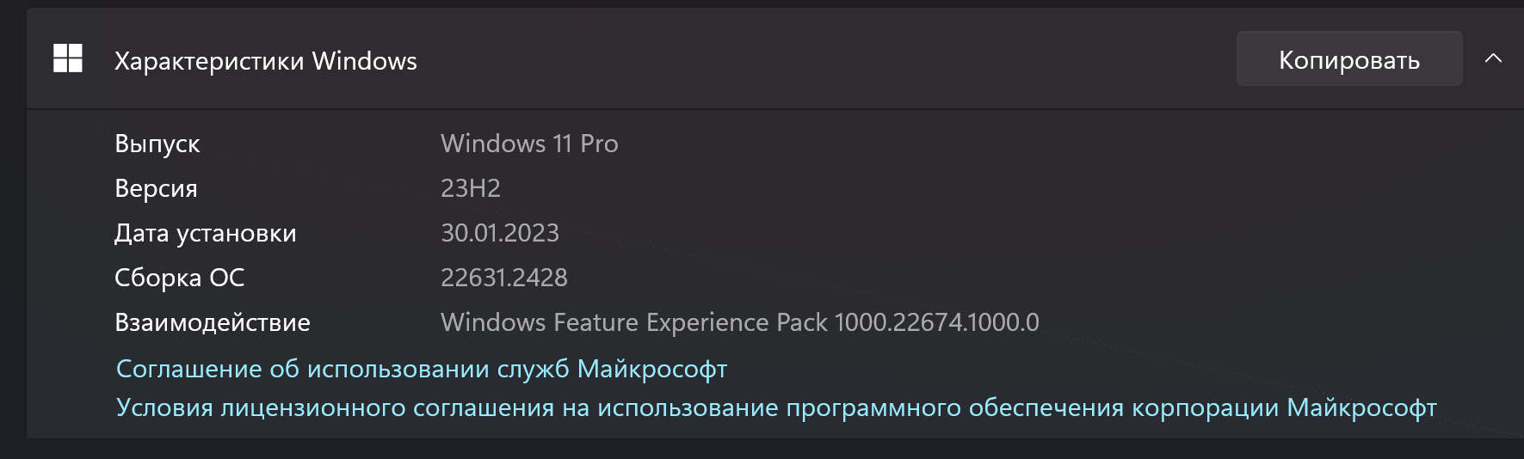Click the Windows logo icon in header
Image resolution: width=1524 pixels, height=459 pixels.
(x=68, y=58)
